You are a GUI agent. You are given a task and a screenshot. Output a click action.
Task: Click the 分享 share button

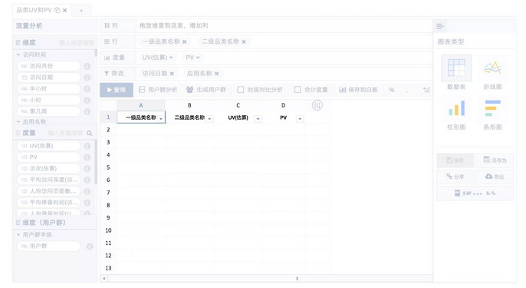tap(455, 177)
